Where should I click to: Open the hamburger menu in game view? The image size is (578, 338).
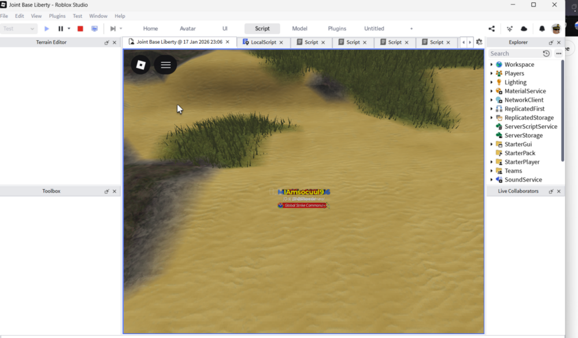(165, 65)
